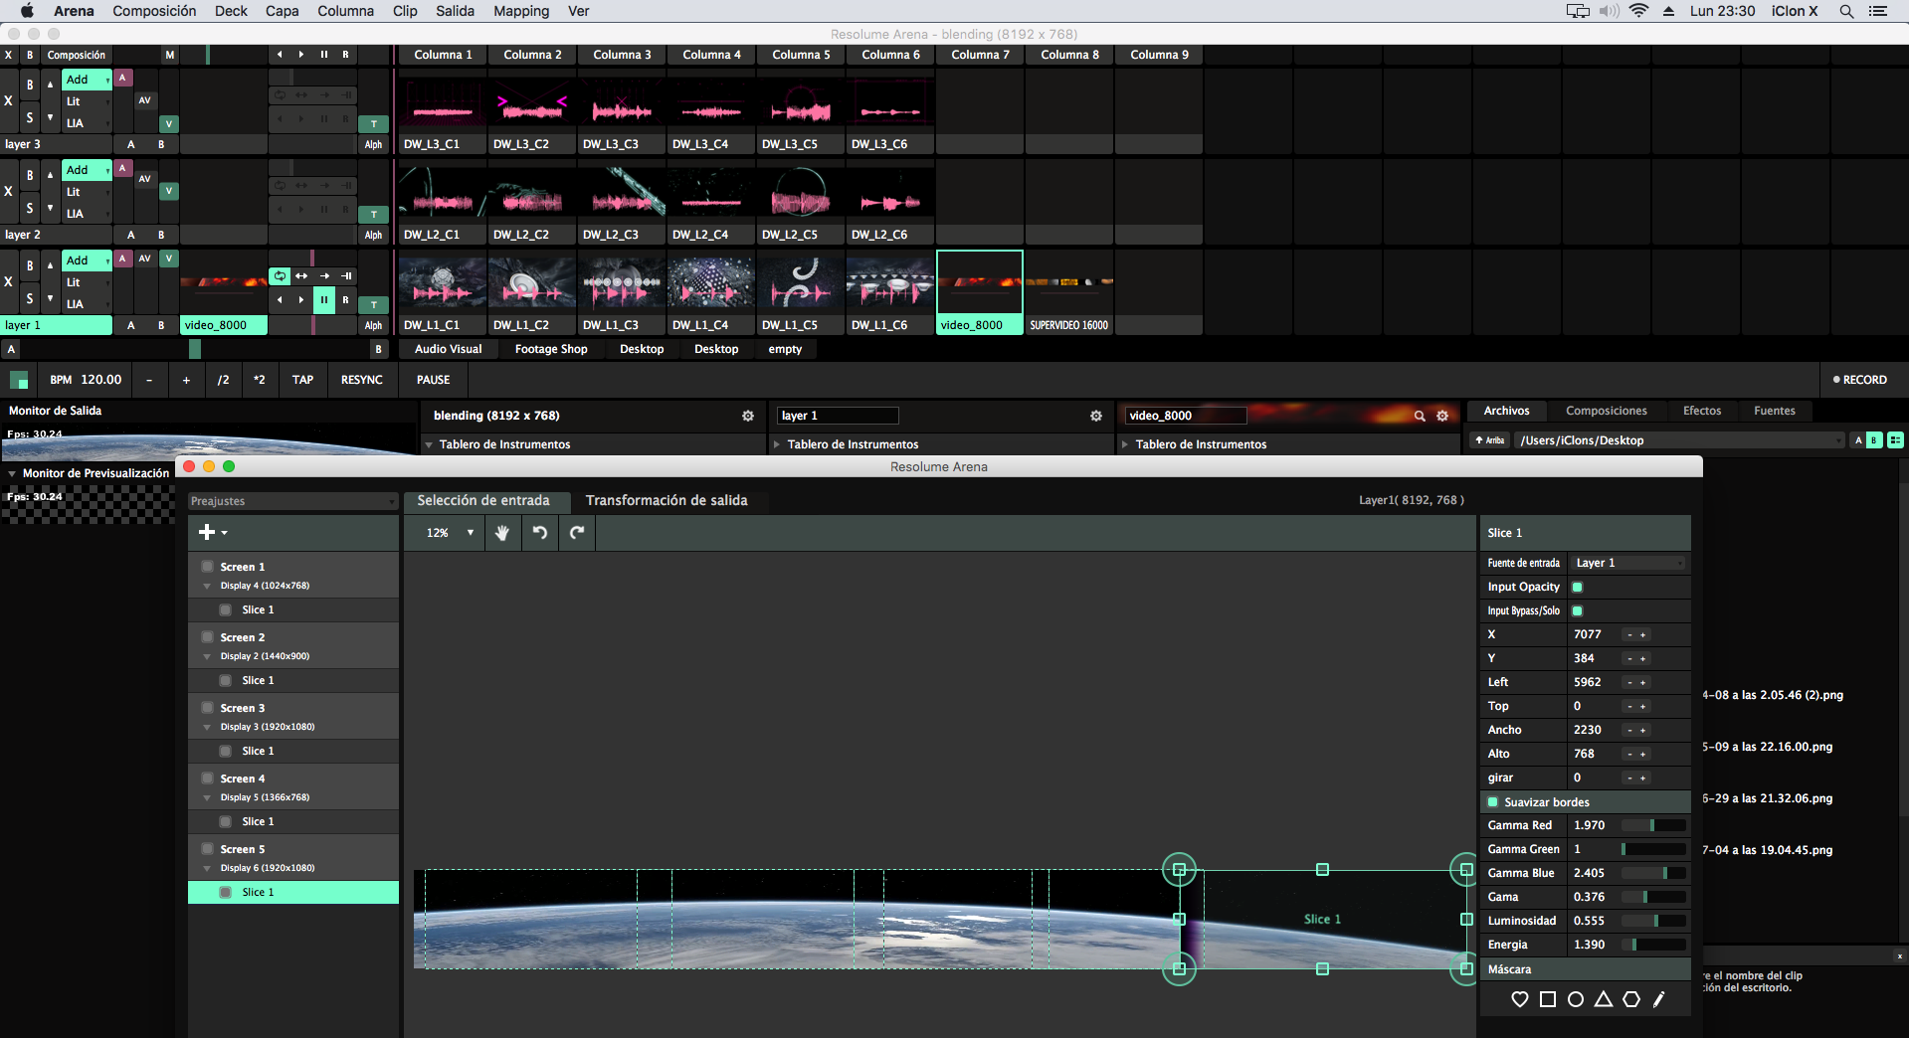Viewport: 1909px width, 1038px height.
Task: Open the Preajustes dropdown
Action: [x=292, y=501]
